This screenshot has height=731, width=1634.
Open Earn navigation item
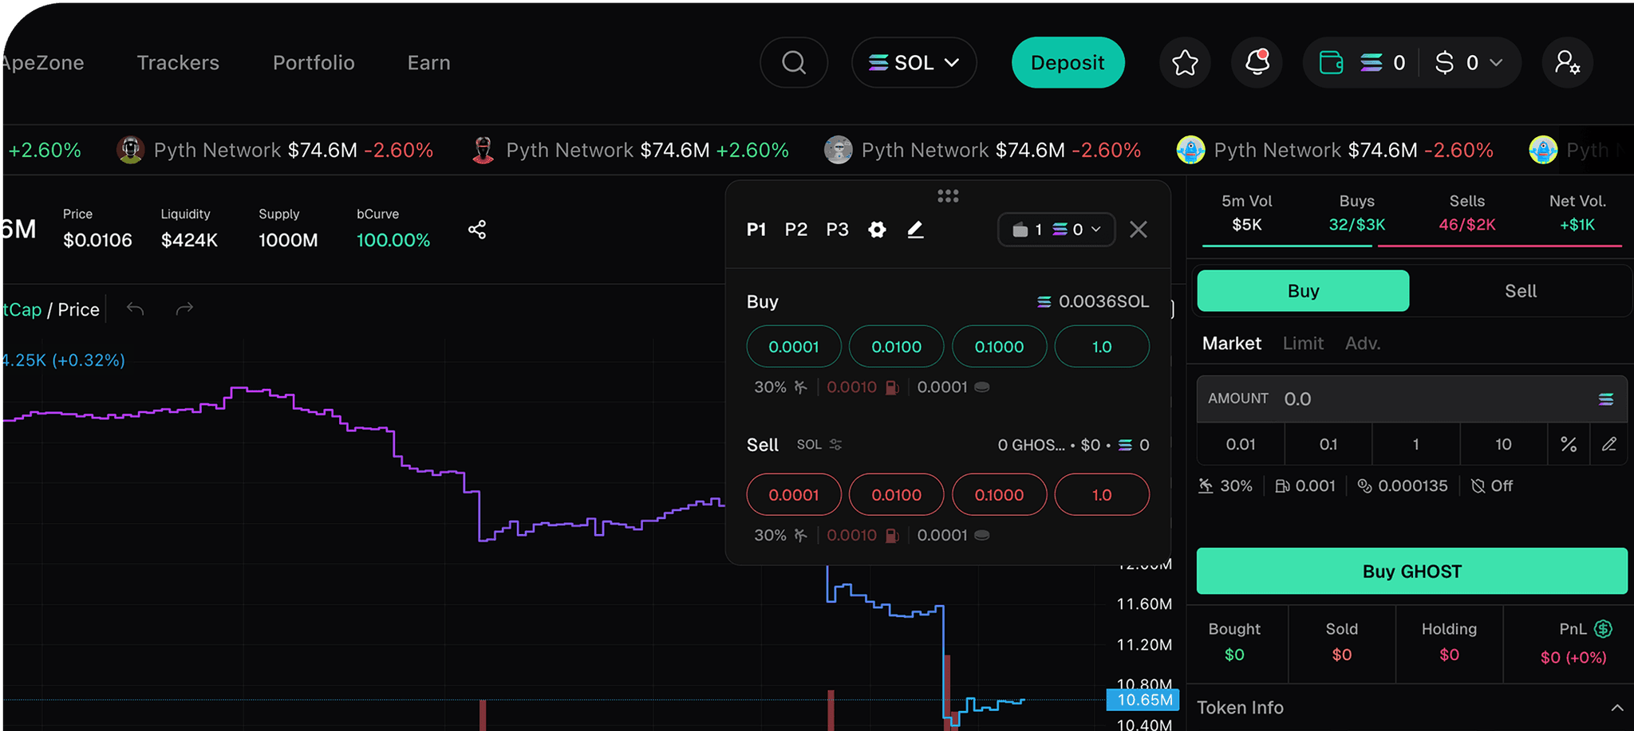tap(428, 62)
